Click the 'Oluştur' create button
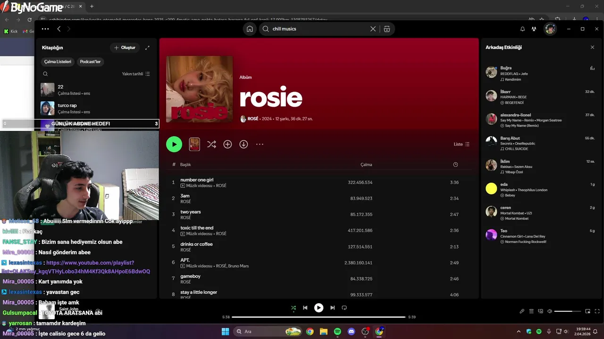604x339 pixels. [125, 48]
